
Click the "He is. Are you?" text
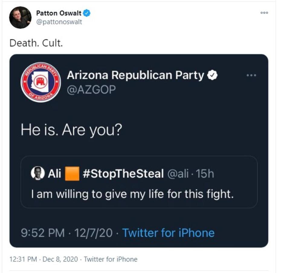point(71,130)
